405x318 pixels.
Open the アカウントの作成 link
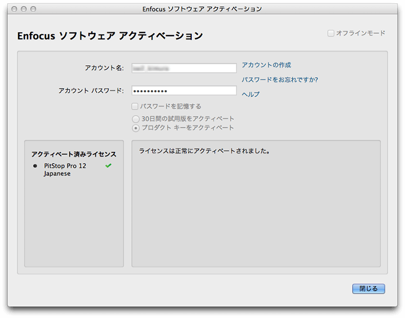pyautogui.click(x=266, y=65)
